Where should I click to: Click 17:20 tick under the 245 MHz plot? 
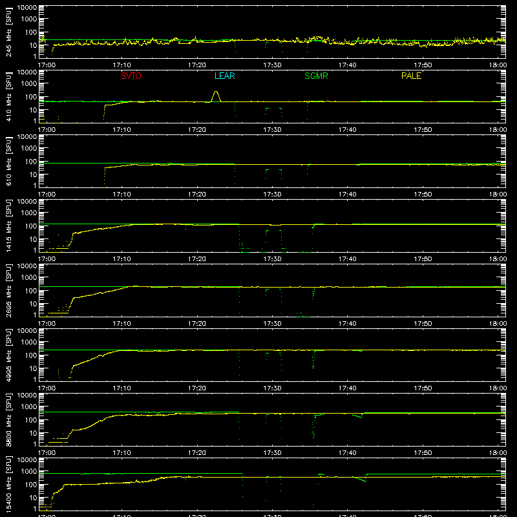[197, 65]
